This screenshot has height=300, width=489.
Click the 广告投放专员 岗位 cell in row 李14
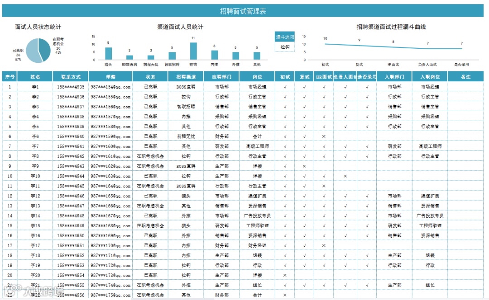pyautogui.click(x=257, y=216)
